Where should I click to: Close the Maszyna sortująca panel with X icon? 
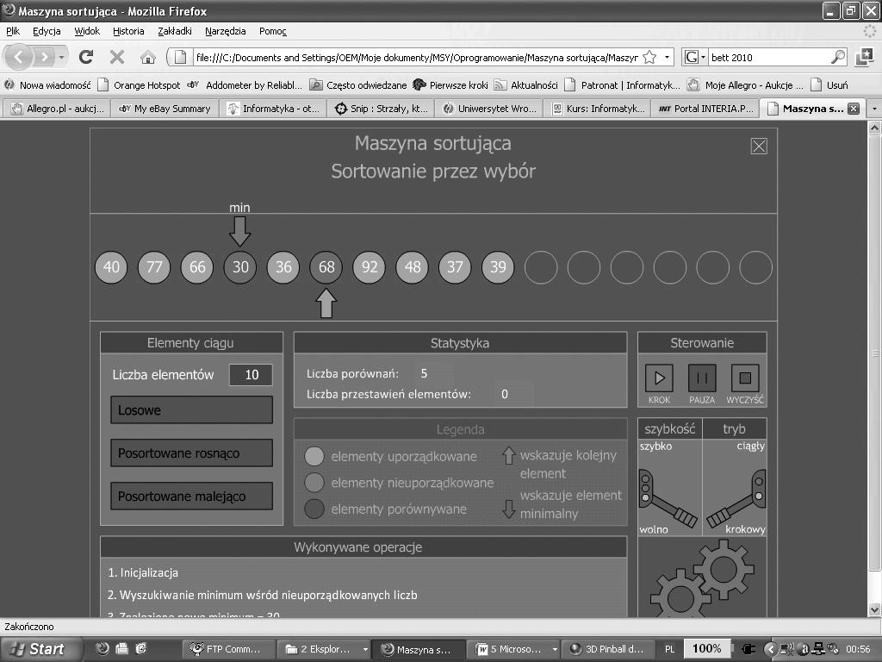pos(759,147)
